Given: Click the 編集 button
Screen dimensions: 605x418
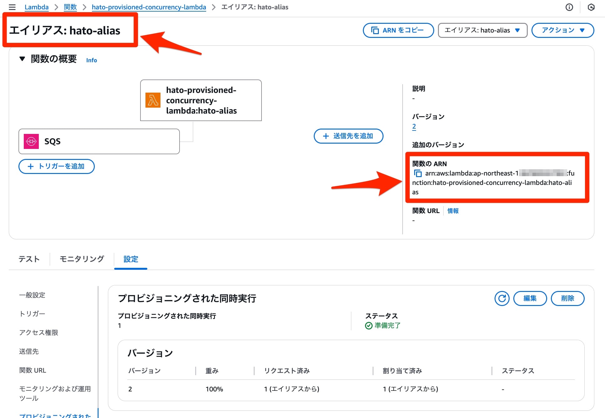Looking at the screenshot, I should (530, 298).
